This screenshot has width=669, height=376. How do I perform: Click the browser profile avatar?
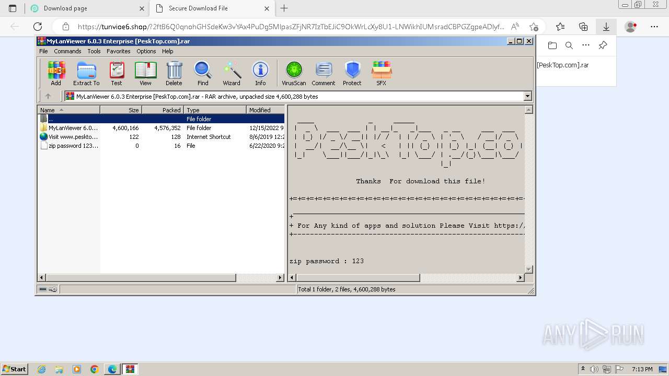tap(631, 27)
